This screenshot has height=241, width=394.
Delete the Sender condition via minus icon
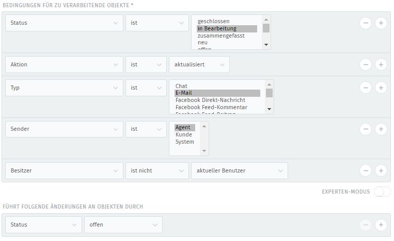tap(366, 129)
